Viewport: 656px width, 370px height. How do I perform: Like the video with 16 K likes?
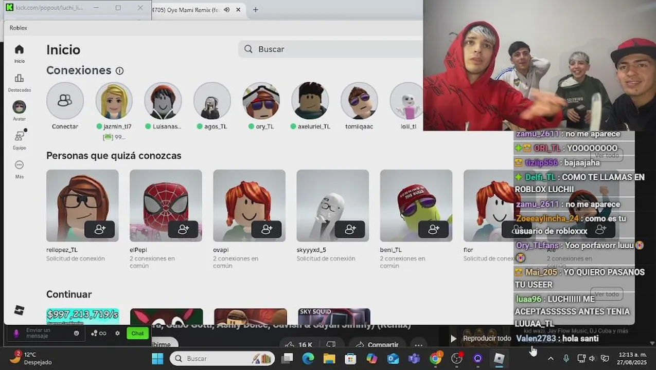pos(298,344)
